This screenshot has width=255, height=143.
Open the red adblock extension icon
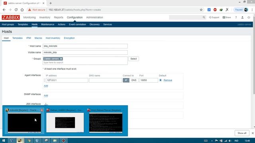[215, 10]
